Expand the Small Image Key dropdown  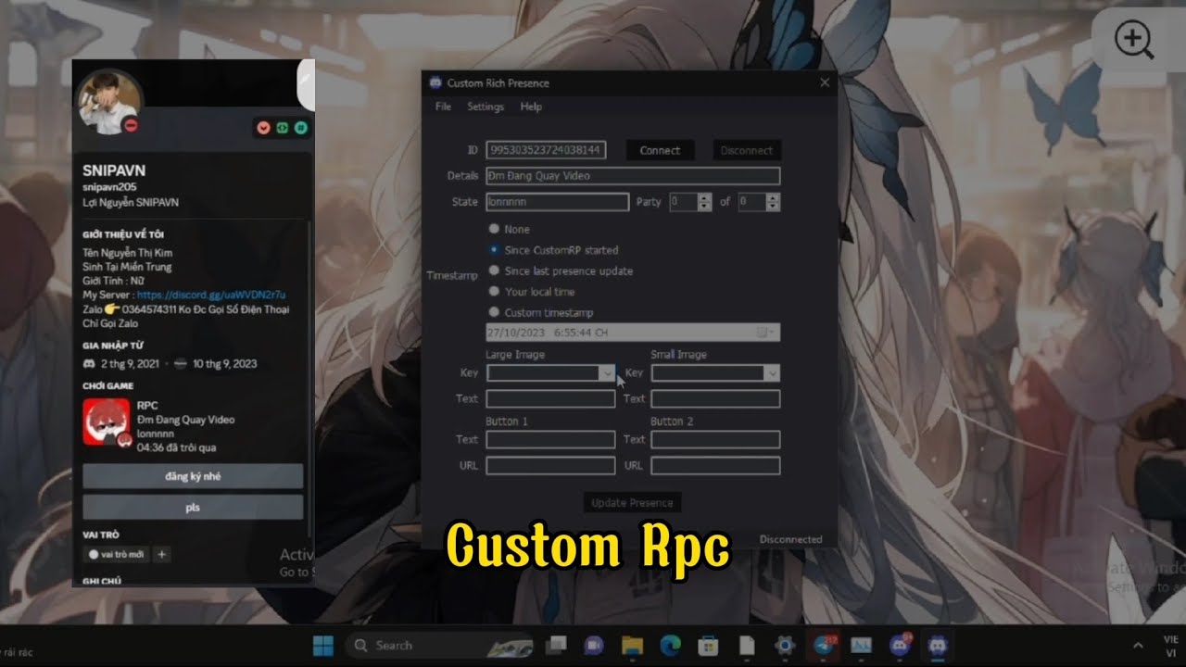pyautogui.click(x=771, y=373)
